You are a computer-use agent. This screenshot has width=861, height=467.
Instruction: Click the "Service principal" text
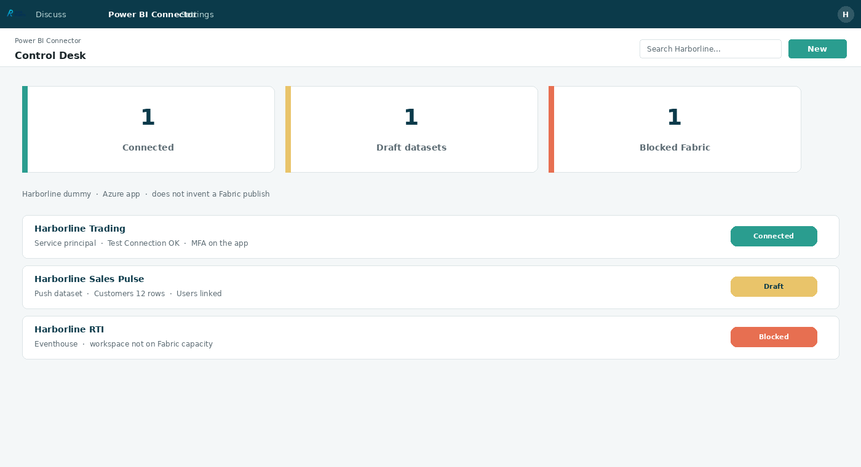pyautogui.click(x=65, y=243)
